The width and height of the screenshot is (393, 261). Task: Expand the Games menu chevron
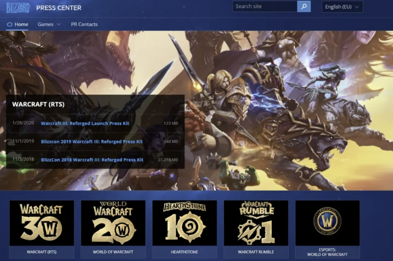(59, 24)
